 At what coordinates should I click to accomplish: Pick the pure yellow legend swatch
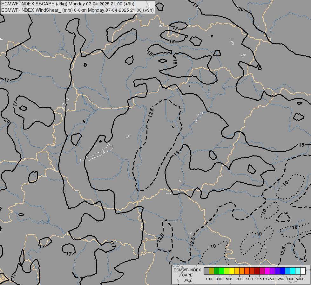[232, 271]
